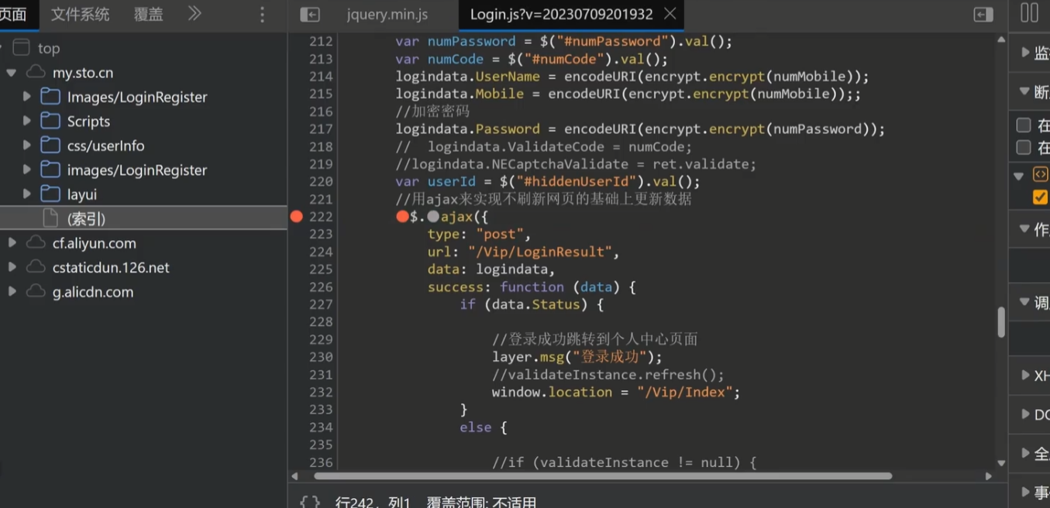Pause script execution button
This screenshot has width=1050, height=508.
(x=1029, y=12)
